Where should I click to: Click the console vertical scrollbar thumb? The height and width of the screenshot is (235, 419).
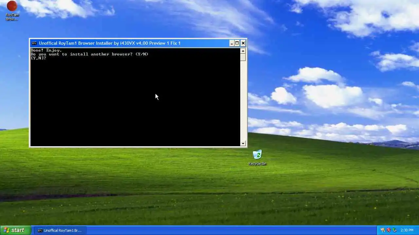pos(243,57)
